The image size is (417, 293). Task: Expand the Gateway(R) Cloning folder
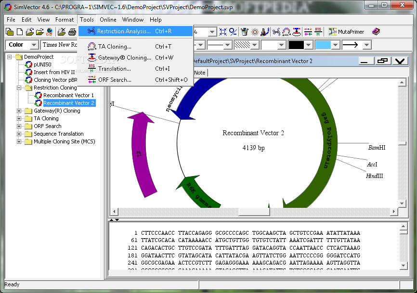19,111
